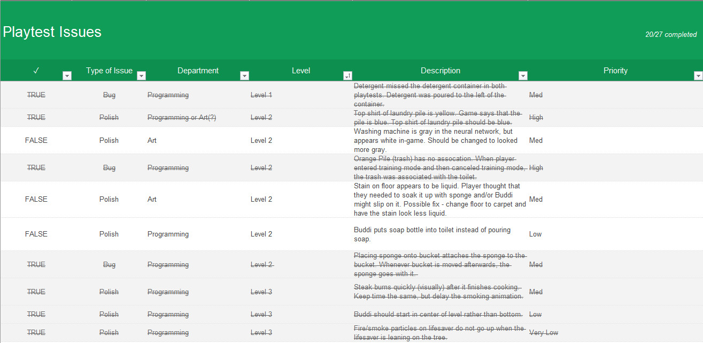Select the FALSE cell for the soap bottle issue
This screenshot has width=703, height=343.
tap(36, 234)
